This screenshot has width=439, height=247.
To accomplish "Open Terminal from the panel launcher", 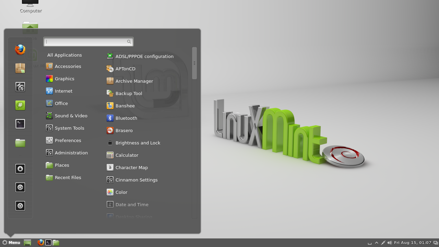I will (48, 243).
